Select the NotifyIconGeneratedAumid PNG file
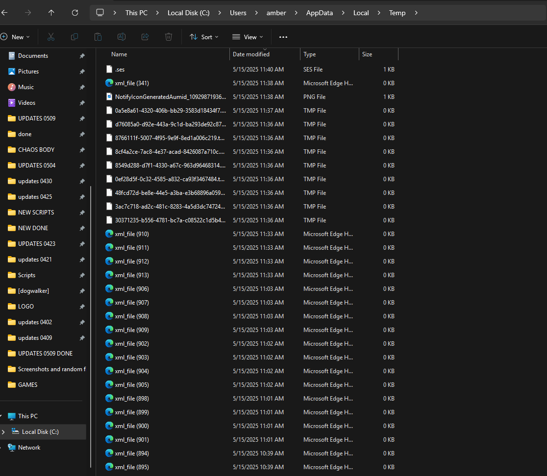This screenshot has width=547, height=476. coord(170,97)
